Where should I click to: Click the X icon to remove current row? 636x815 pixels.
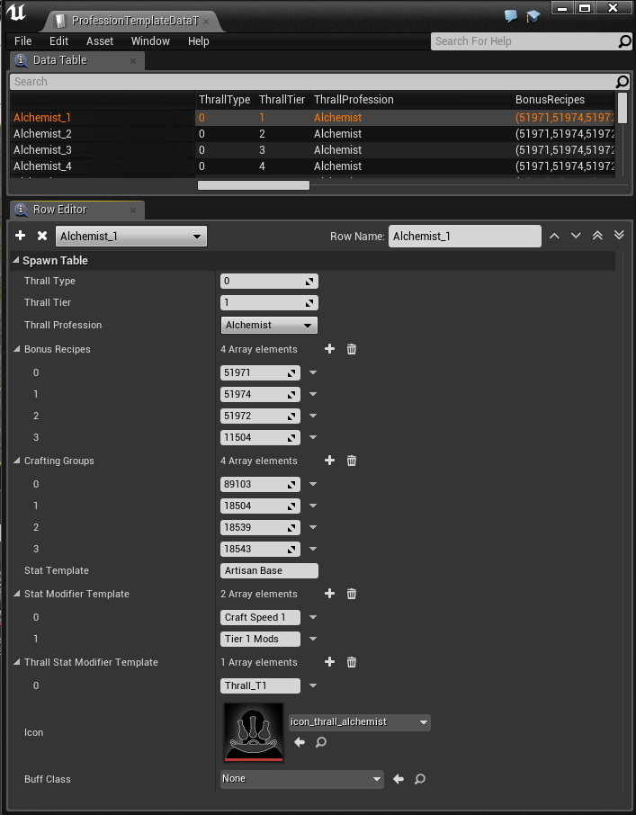(x=42, y=236)
